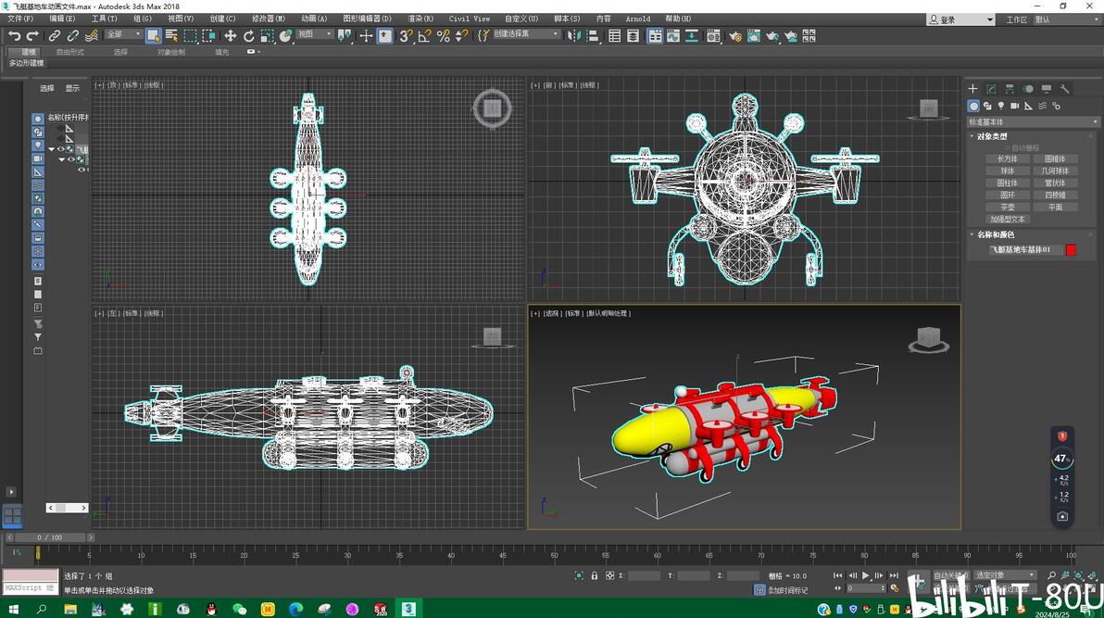Click the 茶壶 teapot button

1008,208
